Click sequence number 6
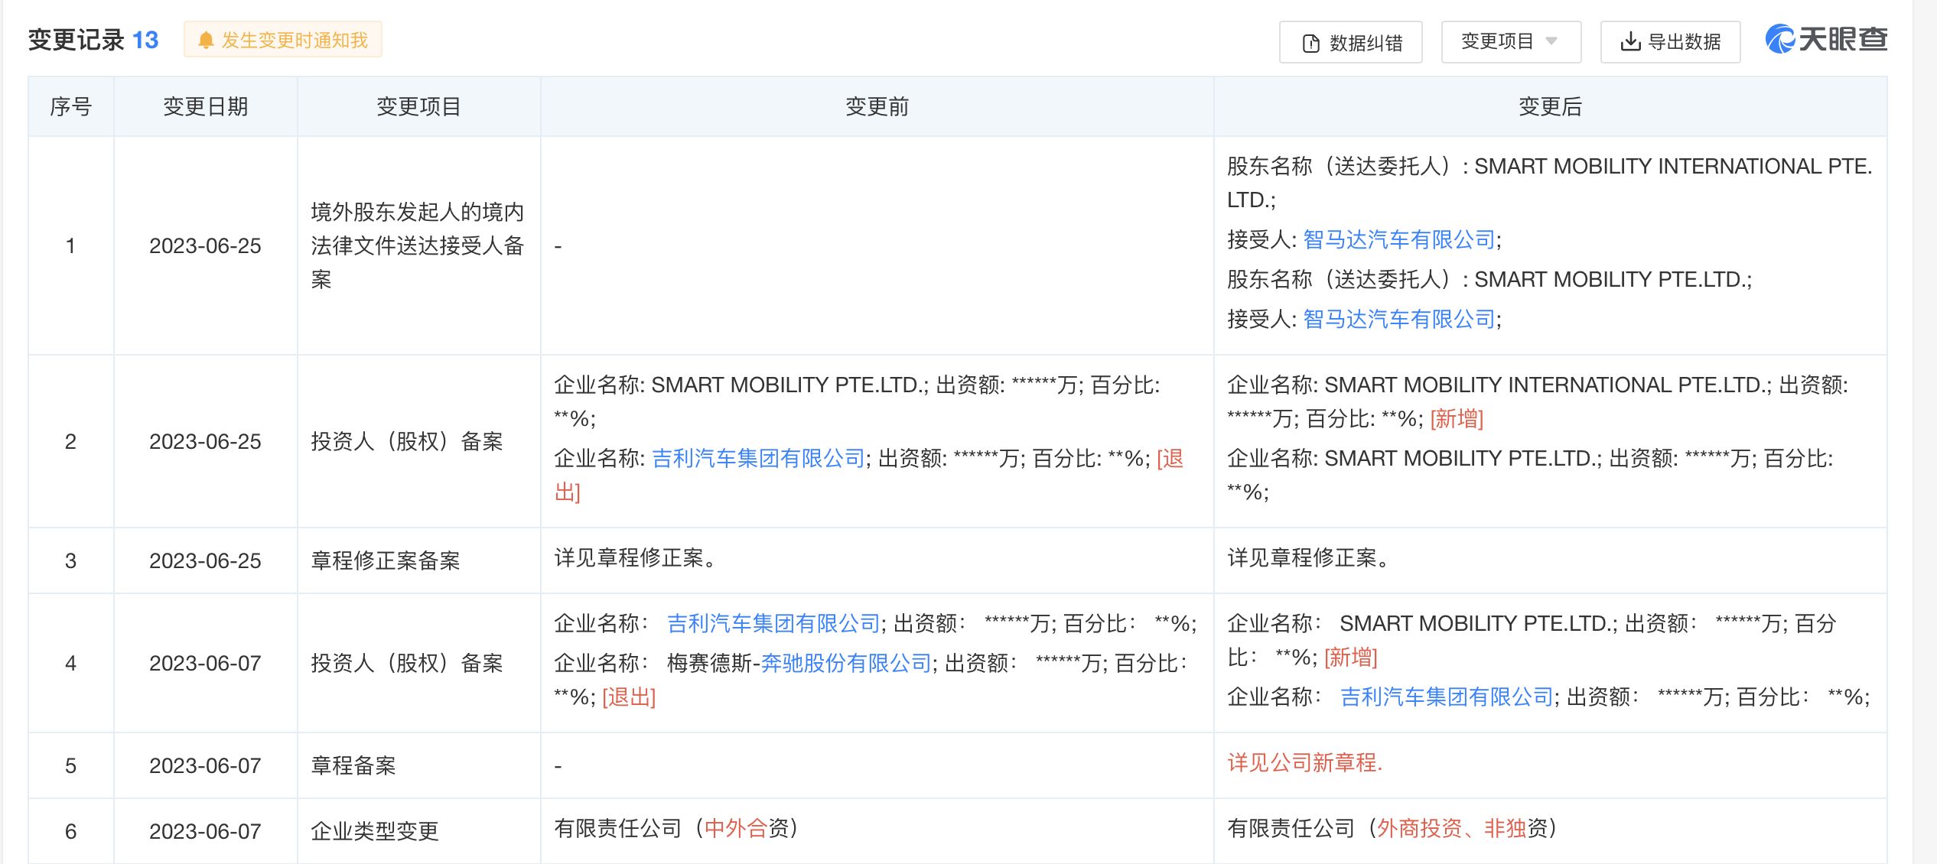Image resolution: width=1937 pixels, height=864 pixels. click(x=71, y=832)
